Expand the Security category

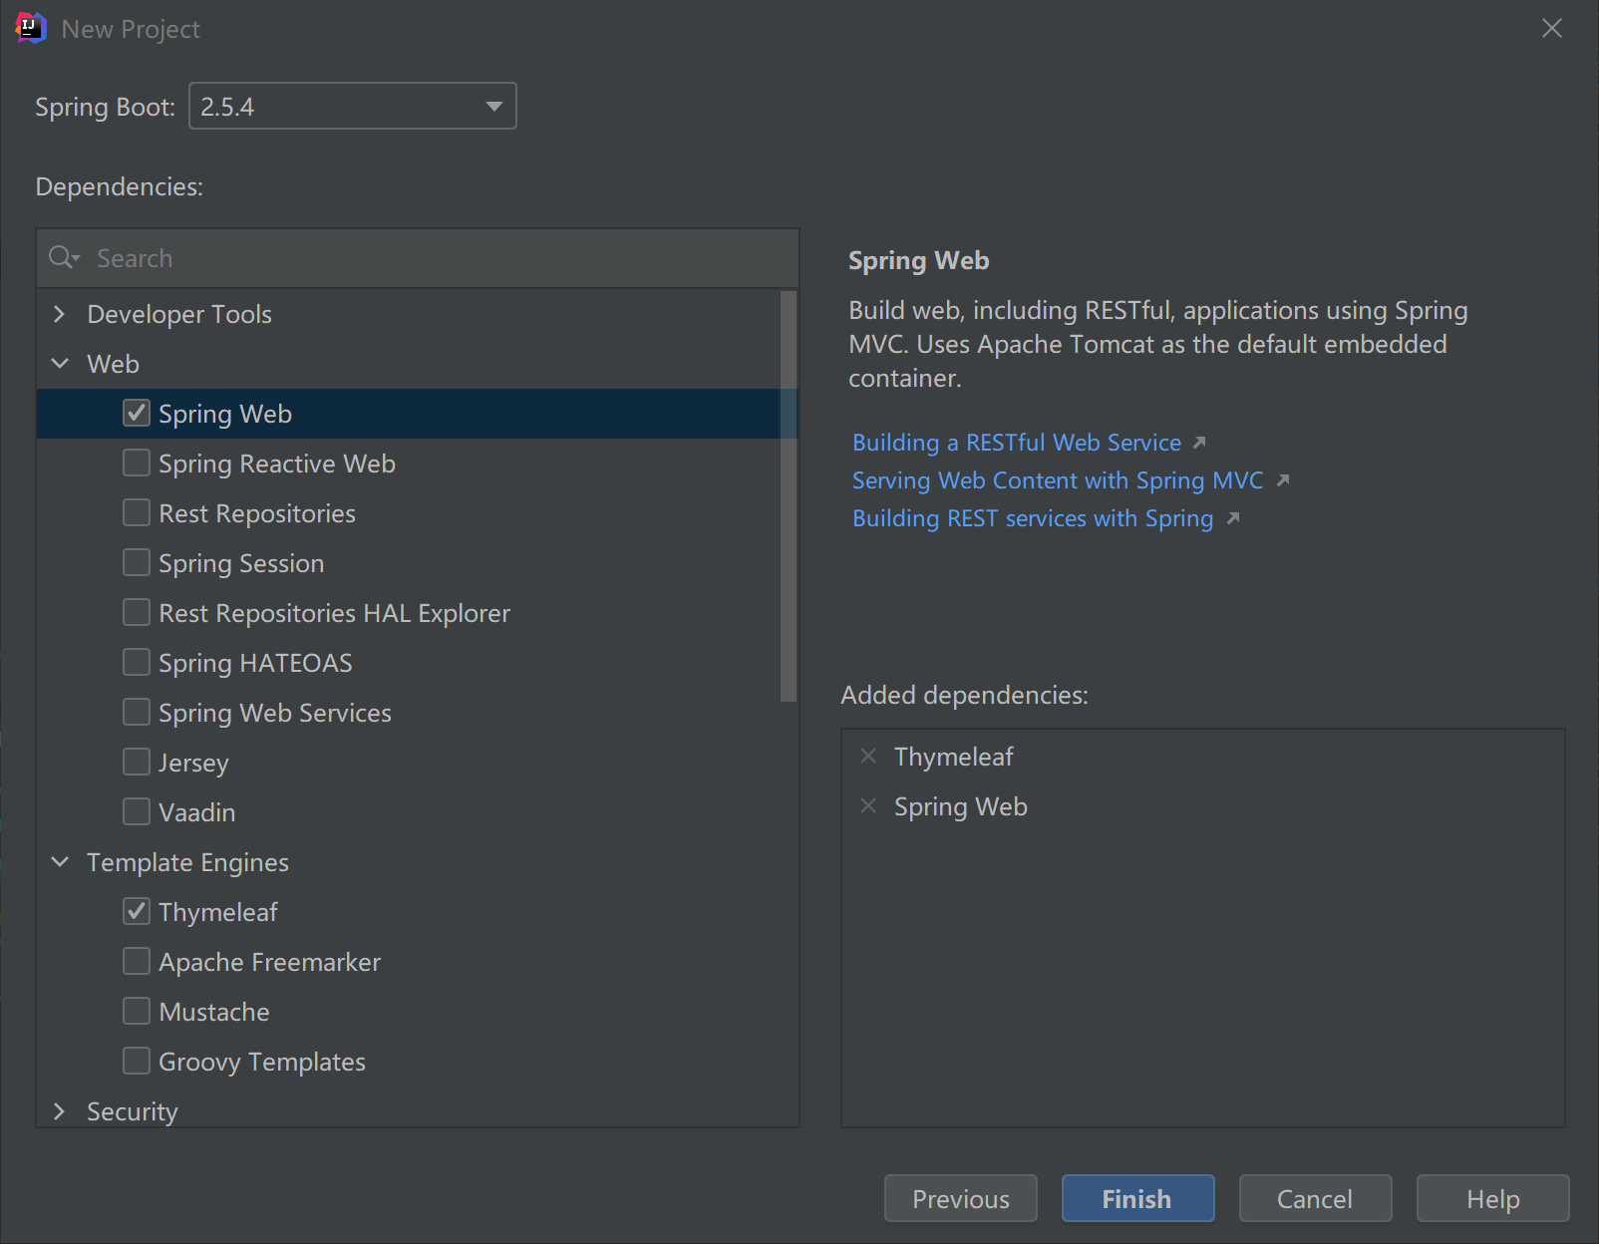[x=60, y=1111]
